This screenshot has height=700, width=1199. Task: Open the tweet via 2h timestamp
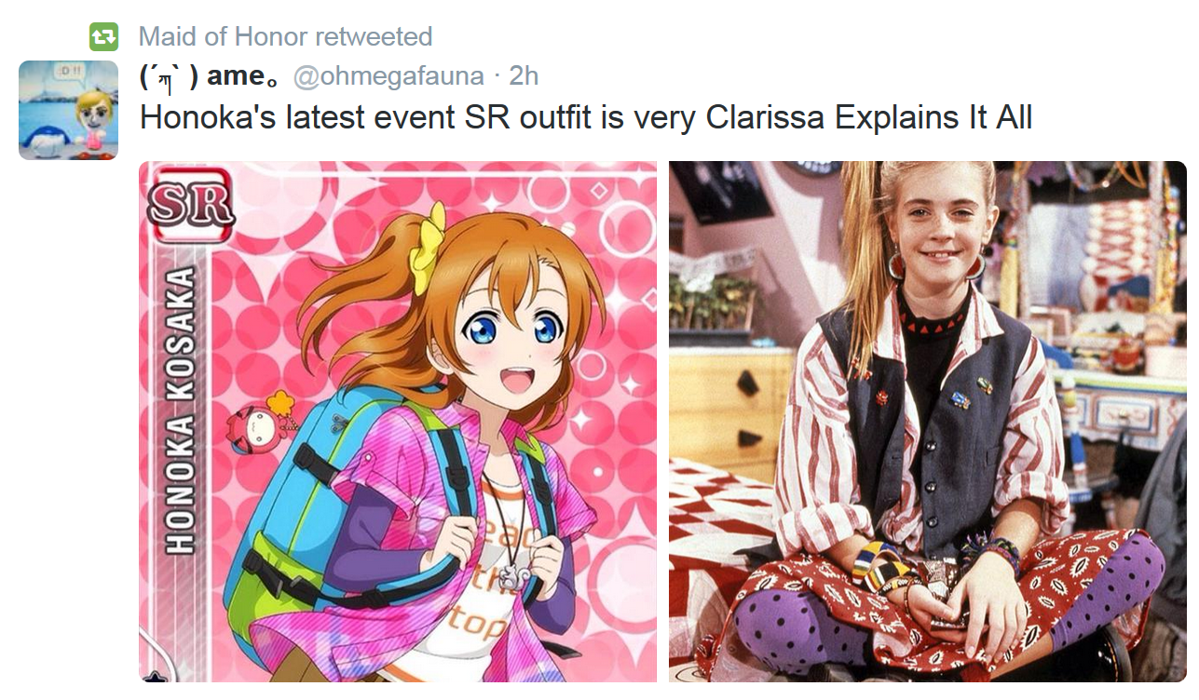pos(524,76)
